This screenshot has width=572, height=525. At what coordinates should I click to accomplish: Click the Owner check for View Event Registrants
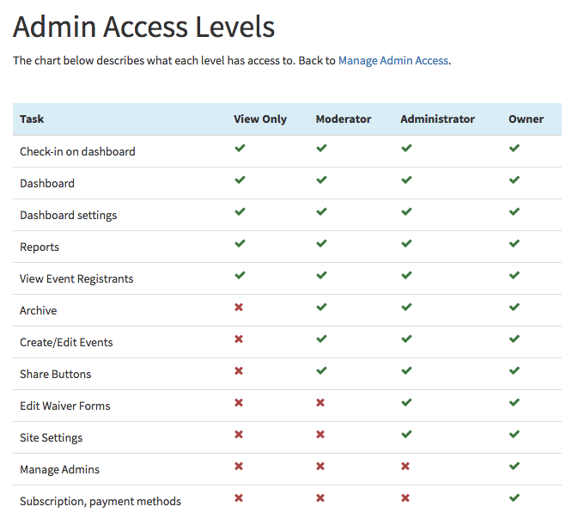pos(514,275)
